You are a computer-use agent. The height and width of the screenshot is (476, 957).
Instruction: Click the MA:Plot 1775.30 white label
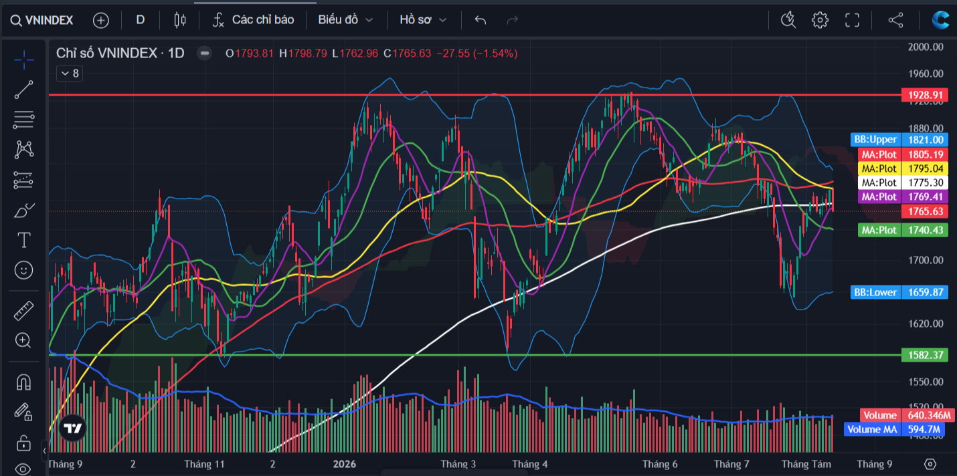pos(903,182)
